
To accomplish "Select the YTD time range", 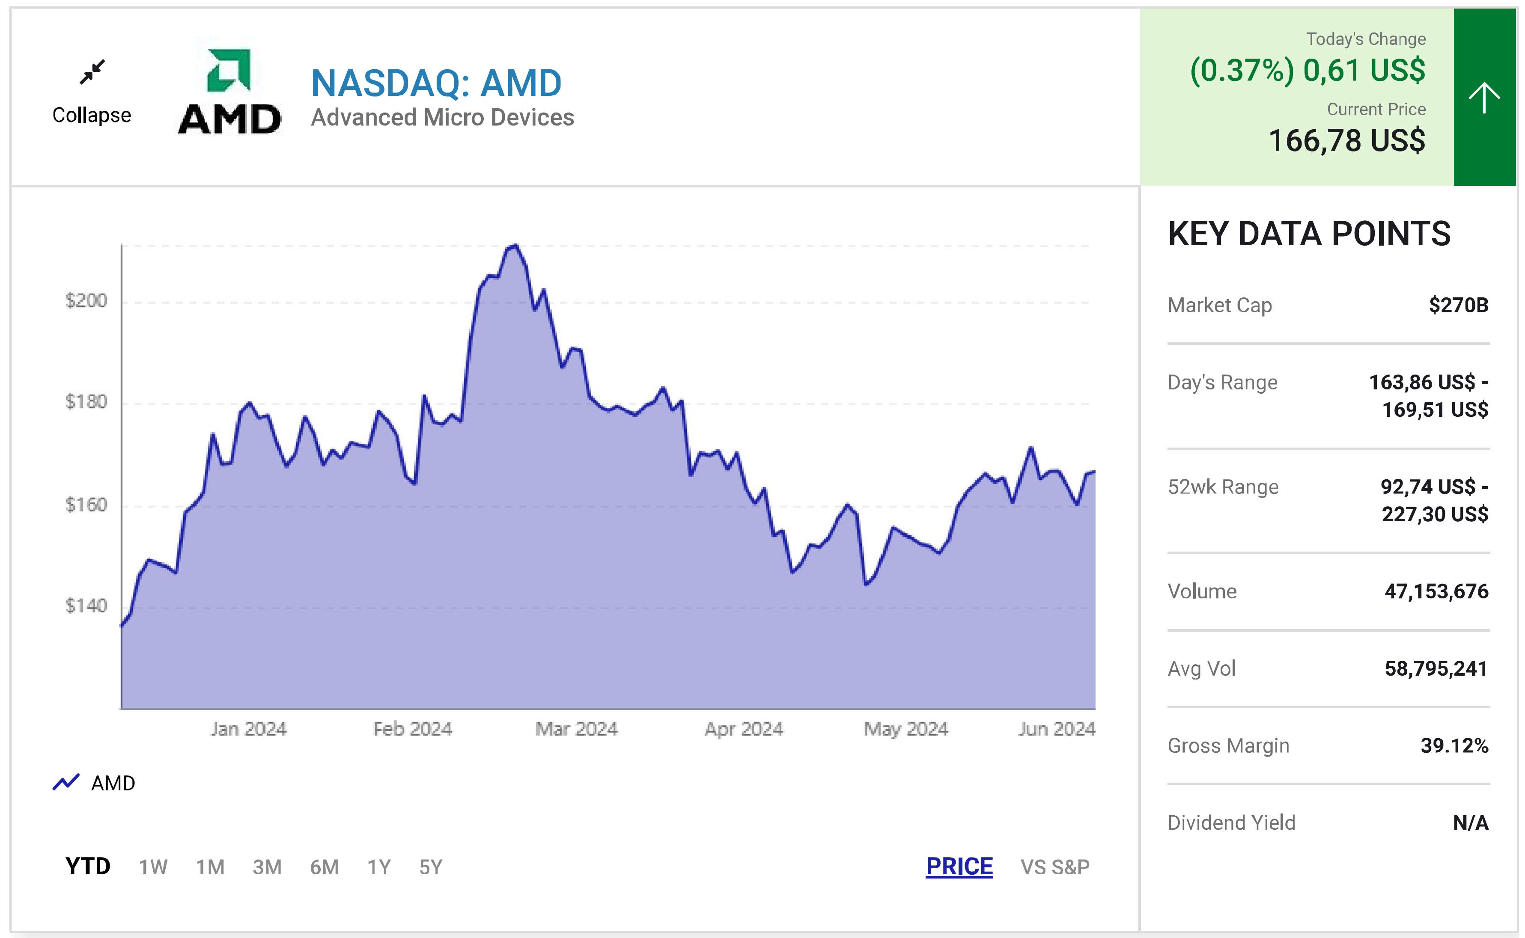I will pos(87,866).
